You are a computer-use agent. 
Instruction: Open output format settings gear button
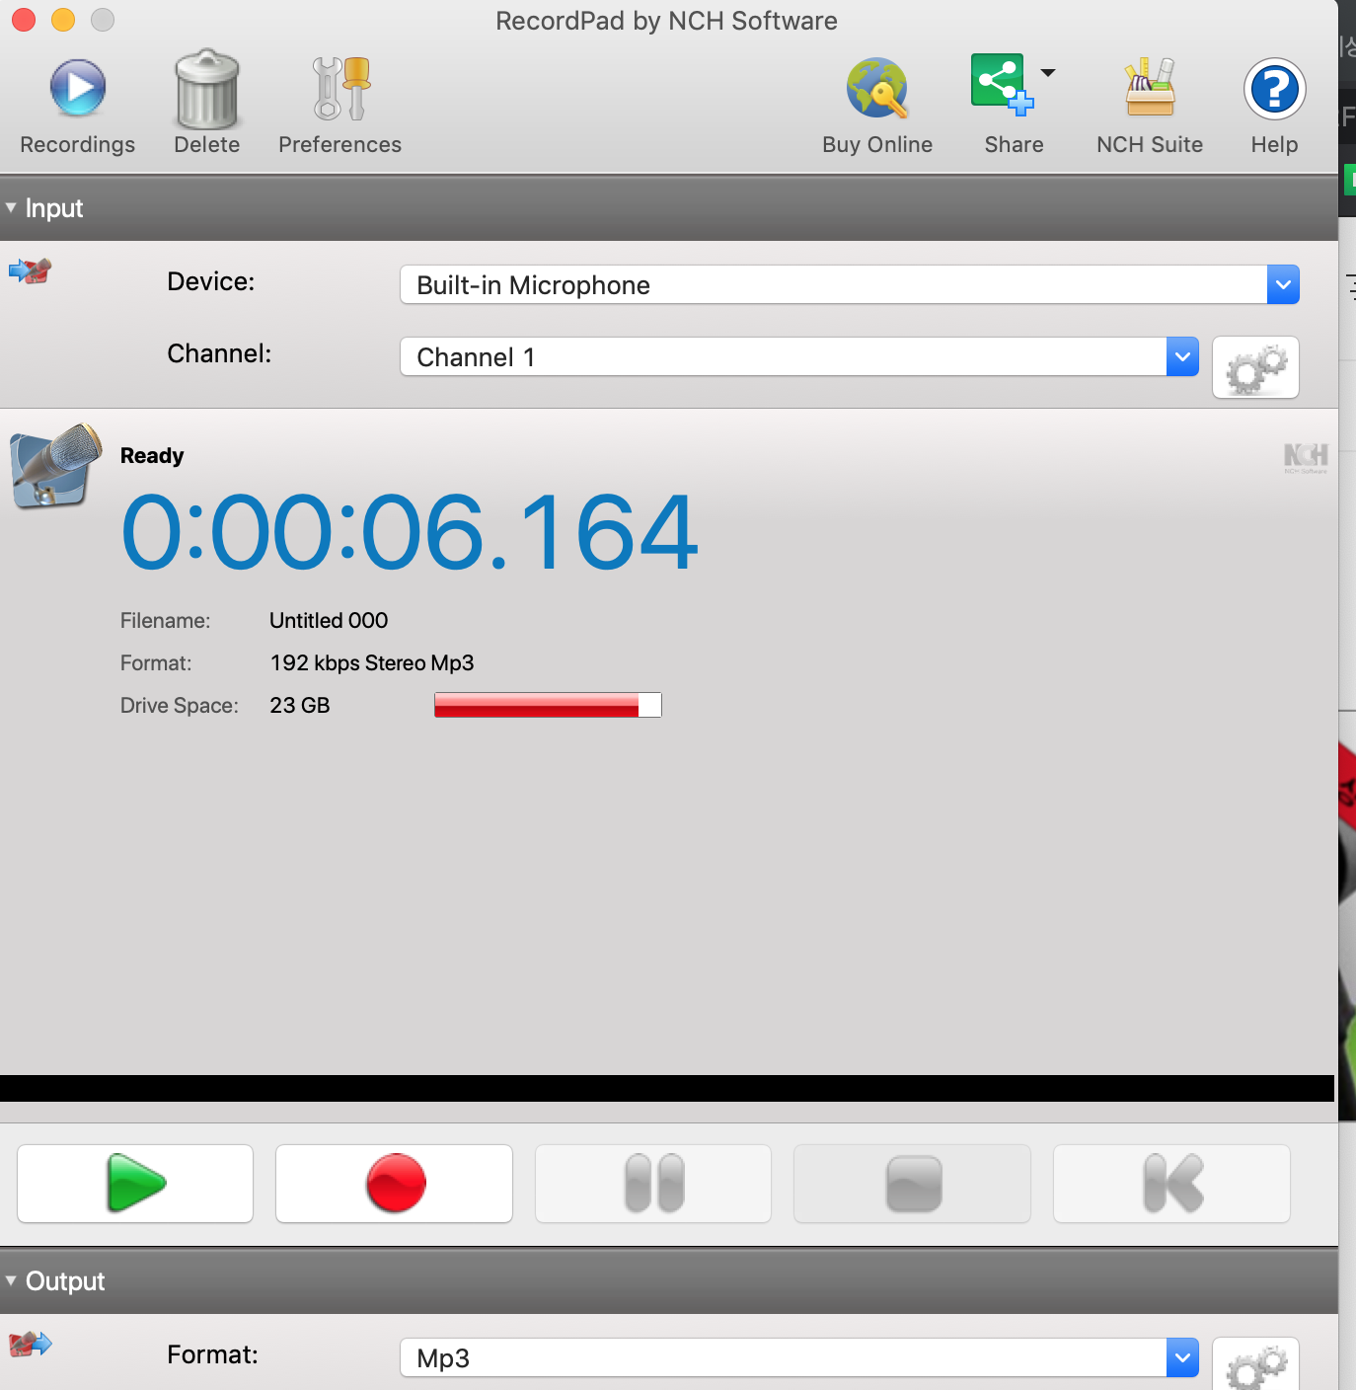(1255, 1364)
